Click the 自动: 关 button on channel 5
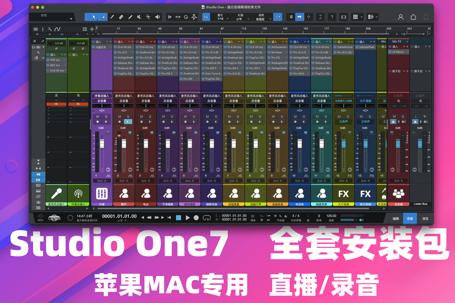 pyautogui.click(x=190, y=181)
